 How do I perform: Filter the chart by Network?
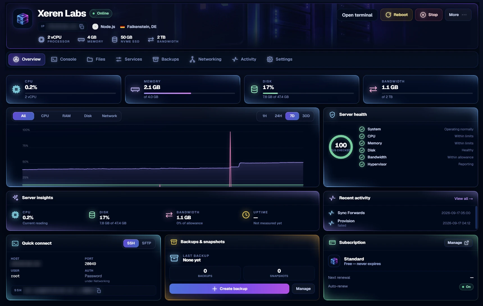(x=110, y=116)
